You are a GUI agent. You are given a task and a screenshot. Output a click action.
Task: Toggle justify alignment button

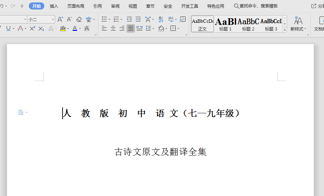pyautogui.click(x=131, y=28)
